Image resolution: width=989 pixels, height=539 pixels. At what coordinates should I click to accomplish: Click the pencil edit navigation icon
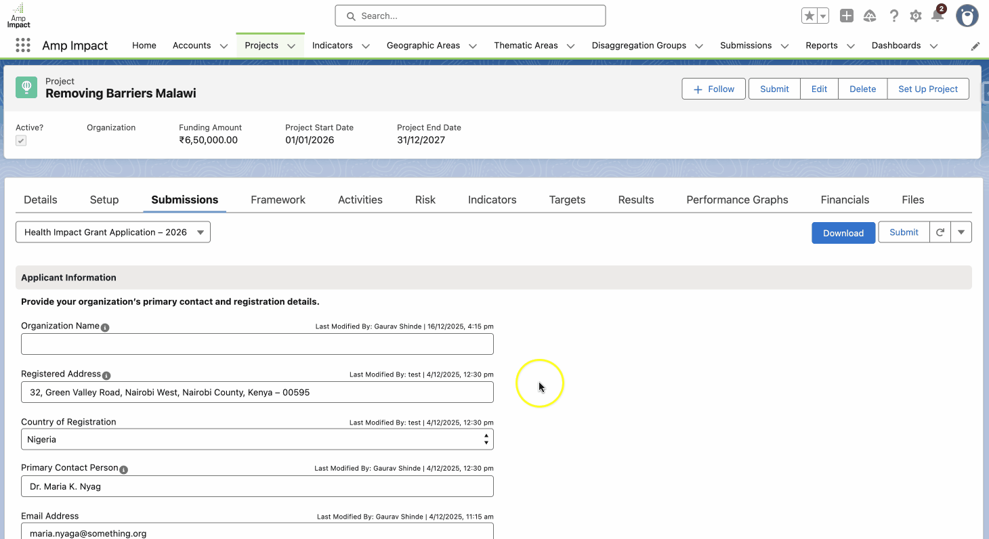click(975, 46)
